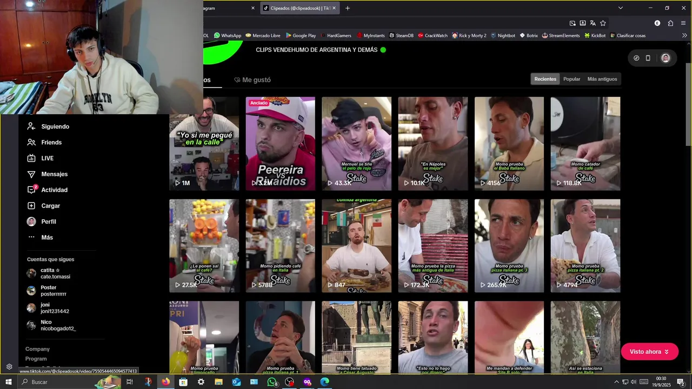Show hidden system tray icons
Screen dimensions: 692x389
[616, 382]
